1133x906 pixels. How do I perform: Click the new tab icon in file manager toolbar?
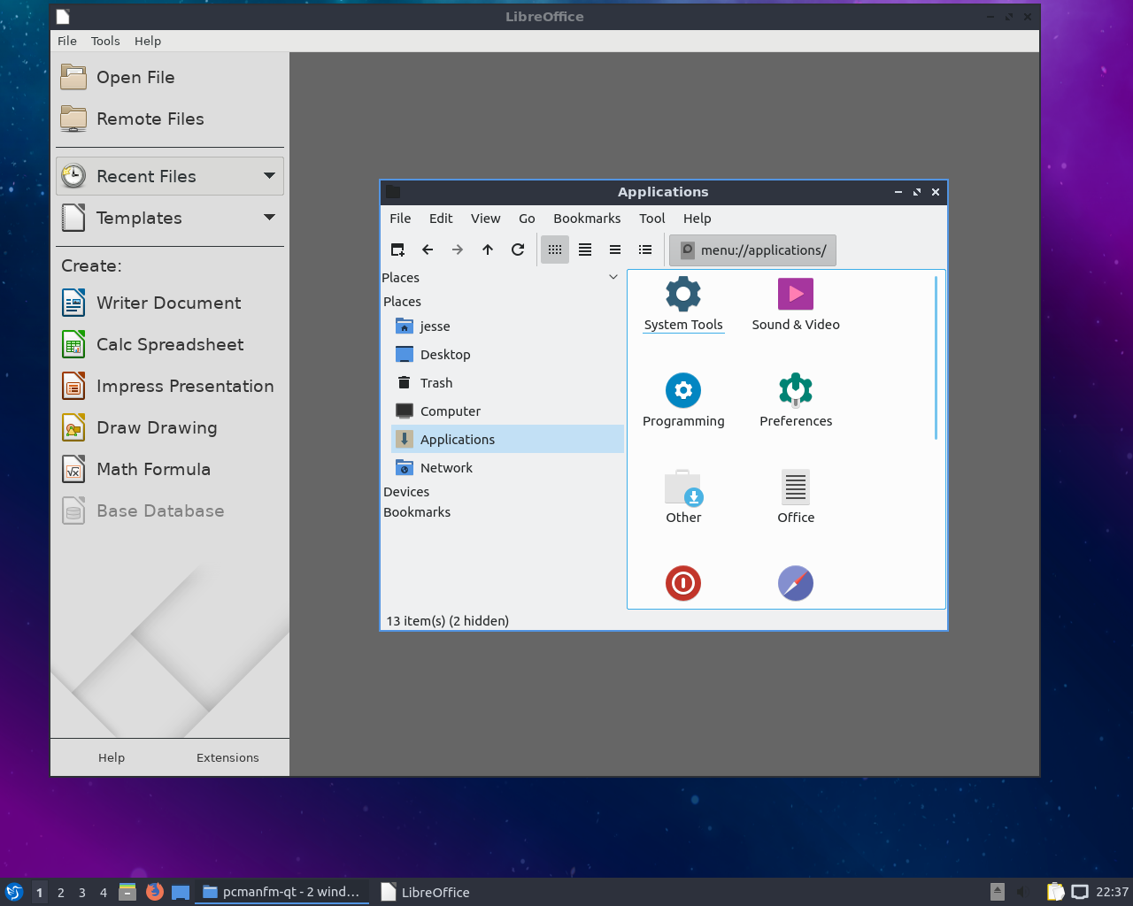point(397,250)
